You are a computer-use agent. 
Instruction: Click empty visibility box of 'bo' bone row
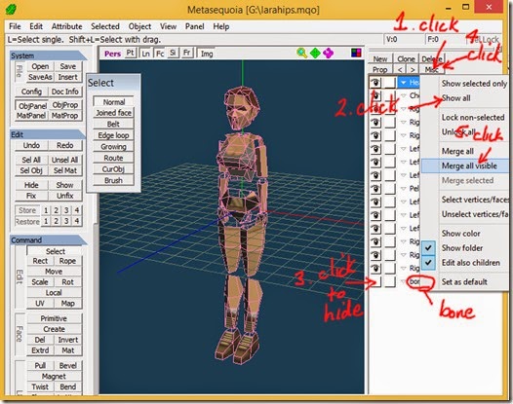click(x=375, y=281)
